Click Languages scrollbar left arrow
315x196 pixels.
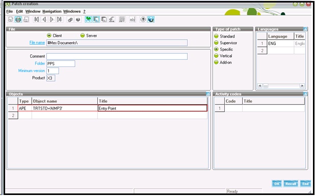[x=260, y=86]
